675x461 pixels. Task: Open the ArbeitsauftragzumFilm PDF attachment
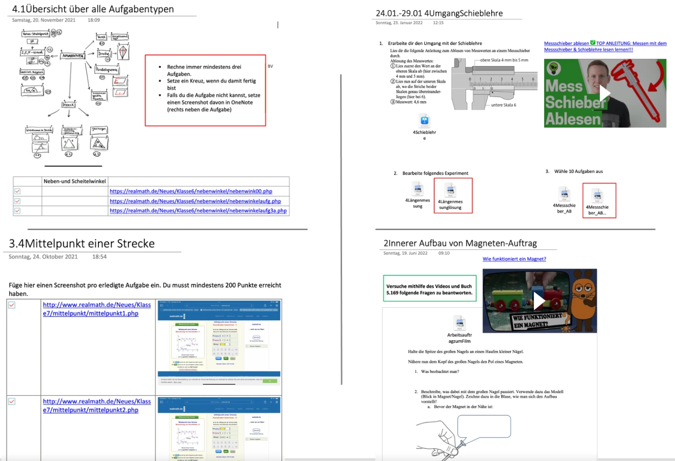(459, 323)
